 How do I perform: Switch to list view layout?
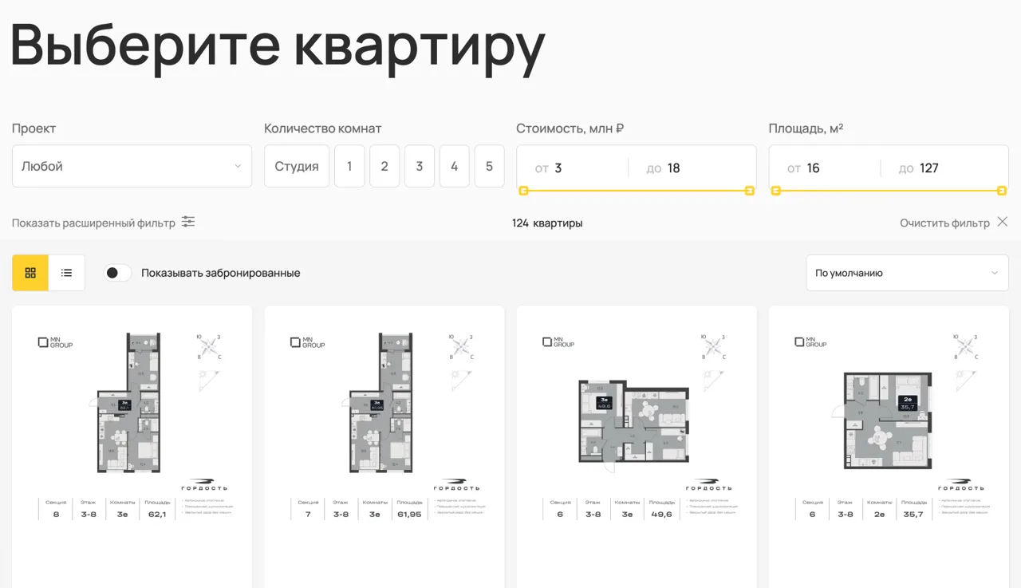(x=67, y=273)
